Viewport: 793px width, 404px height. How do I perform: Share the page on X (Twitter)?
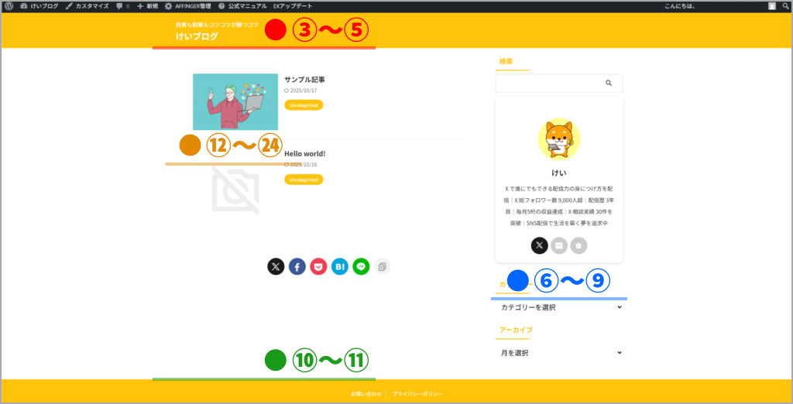click(276, 267)
